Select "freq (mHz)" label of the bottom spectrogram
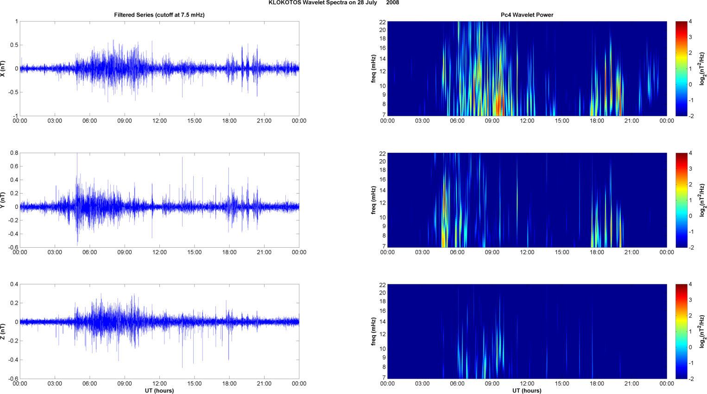 point(373,331)
